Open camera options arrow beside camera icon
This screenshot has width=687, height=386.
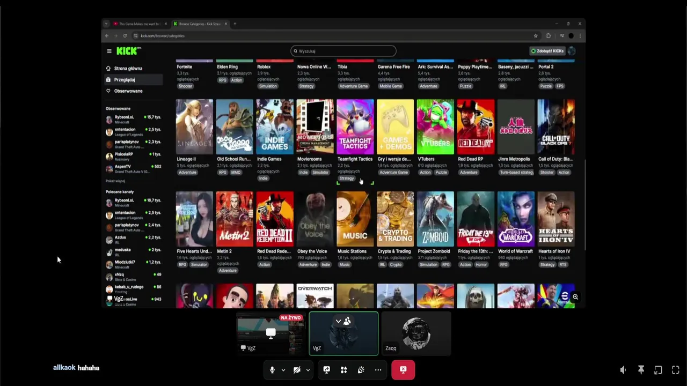click(x=308, y=370)
